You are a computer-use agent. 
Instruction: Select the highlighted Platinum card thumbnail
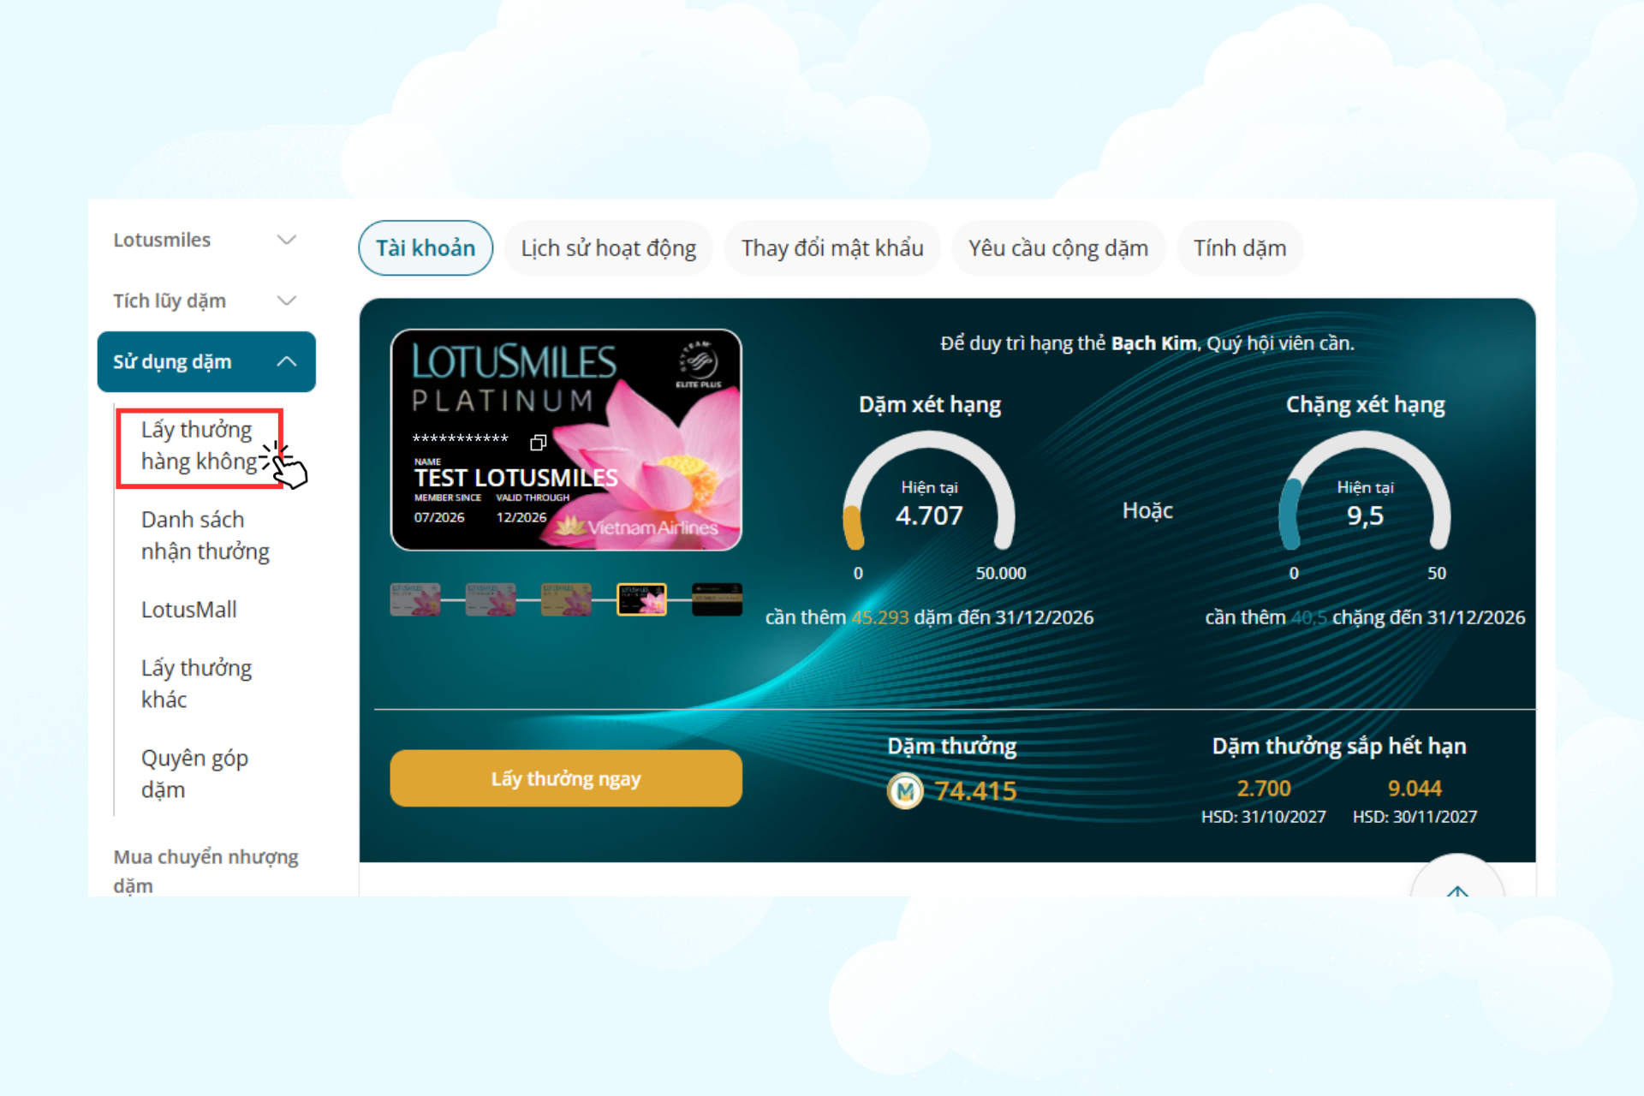pyautogui.click(x=641, y=599)
